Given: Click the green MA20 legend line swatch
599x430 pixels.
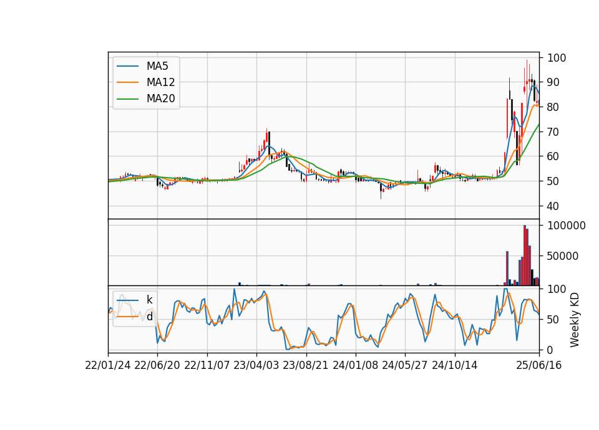Looking at the screenshot, I should pos(127,99).
